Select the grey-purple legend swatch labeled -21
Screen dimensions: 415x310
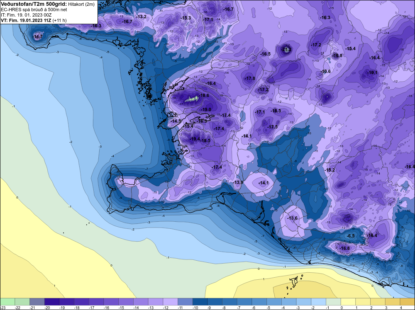click(37, 302)
